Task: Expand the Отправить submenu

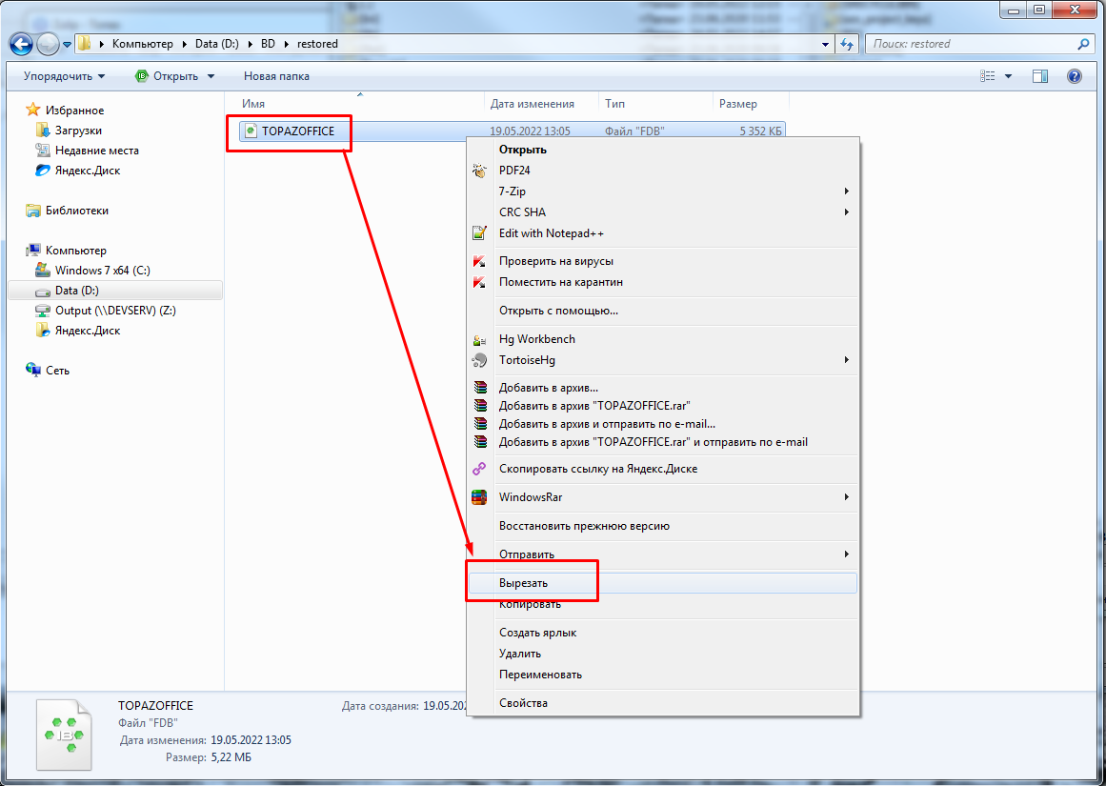Action: [x=663, y=554]
